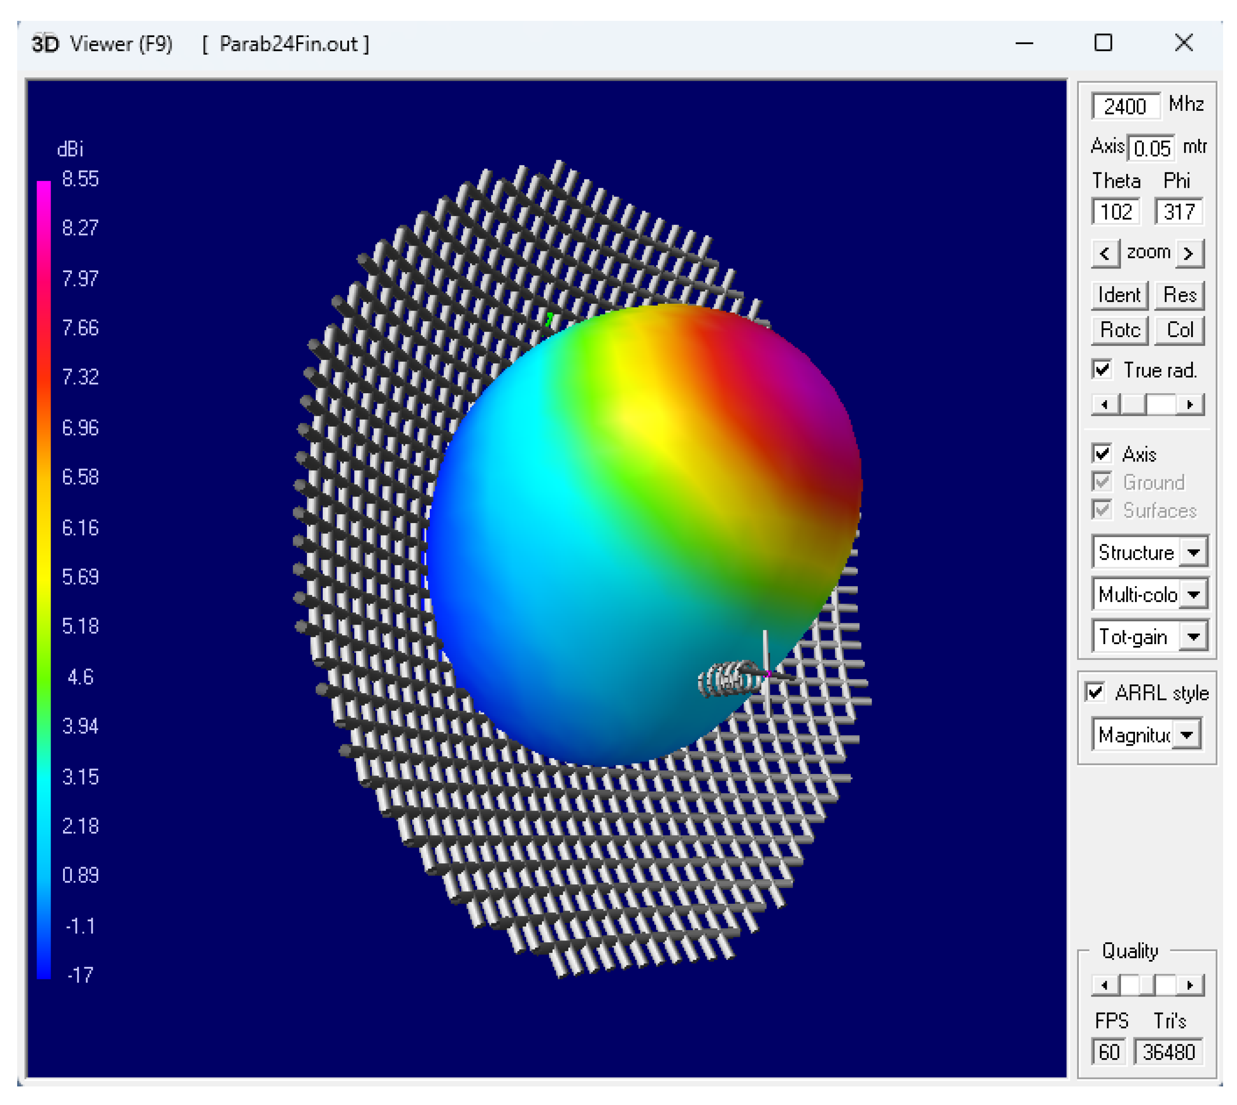The image size is (1237, 1105).
Task: Click the 3D Viewer title bar icon
Action: (x=45, y=44)
